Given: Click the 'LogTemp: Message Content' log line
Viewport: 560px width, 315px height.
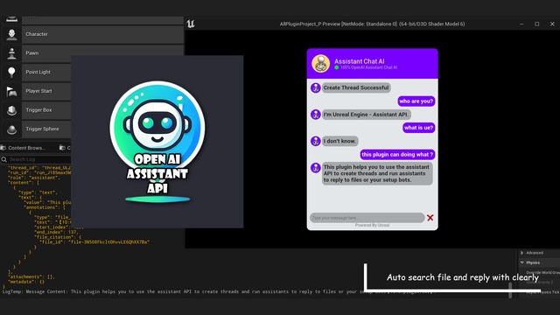Looking at the screenshot, I should tap(218, 291).
